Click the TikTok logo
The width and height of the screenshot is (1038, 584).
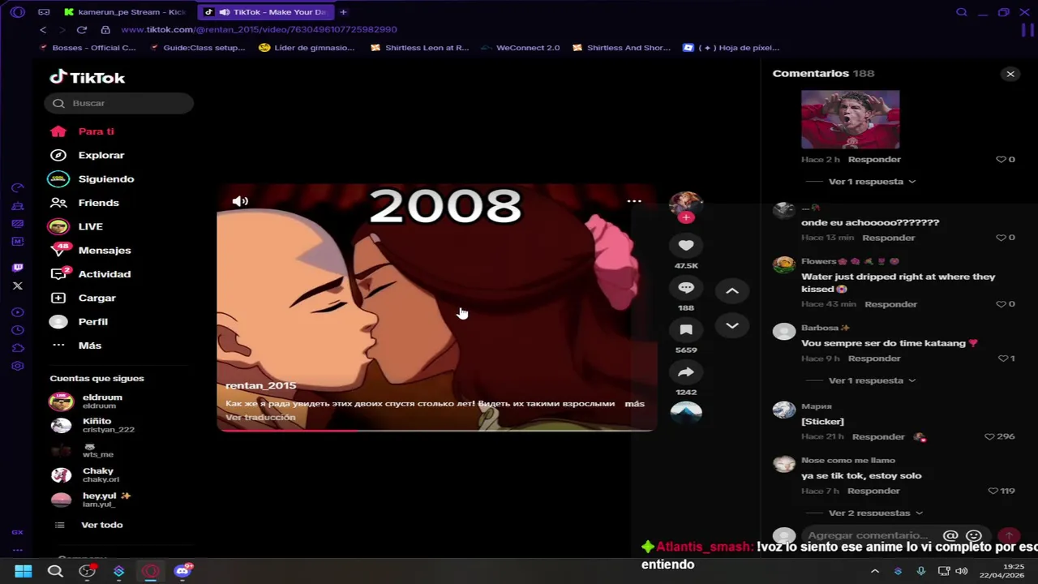87,77
